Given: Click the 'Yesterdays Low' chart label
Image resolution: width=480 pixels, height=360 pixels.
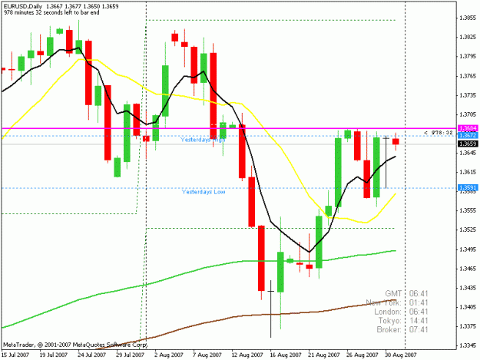Looking at the screenshot, I should [204, 192].
